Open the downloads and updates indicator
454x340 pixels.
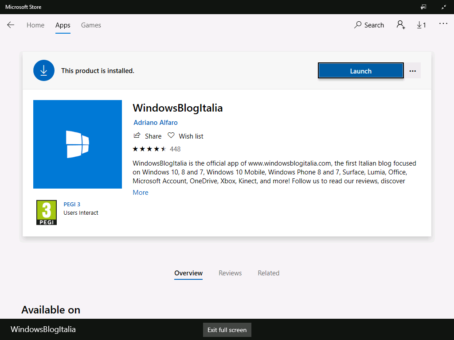pyautogui.click(x=421, y=25)
